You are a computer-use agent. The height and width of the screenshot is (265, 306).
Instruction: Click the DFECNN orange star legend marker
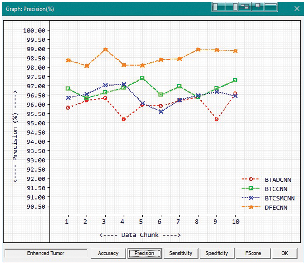pos(252,207)
